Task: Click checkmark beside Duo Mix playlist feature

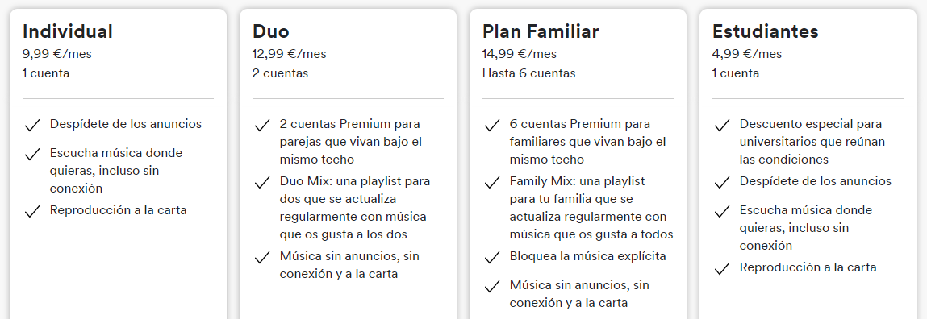Action: [x=262, y=183]
